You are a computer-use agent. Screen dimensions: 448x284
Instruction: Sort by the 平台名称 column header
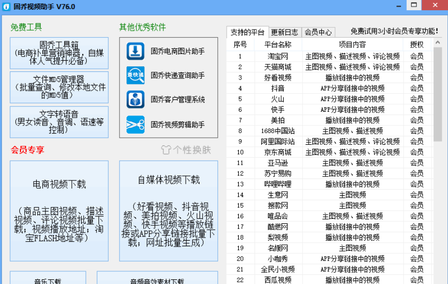[278, 44]
